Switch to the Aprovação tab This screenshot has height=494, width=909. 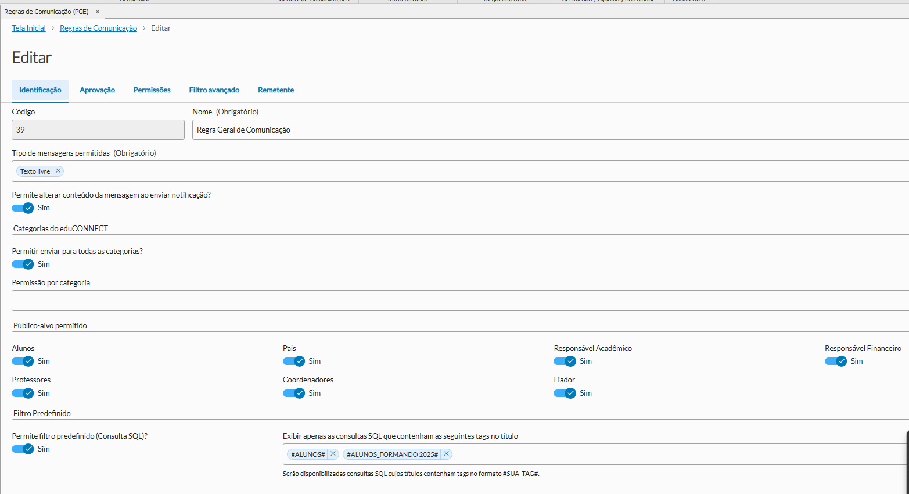click(97, 90)
